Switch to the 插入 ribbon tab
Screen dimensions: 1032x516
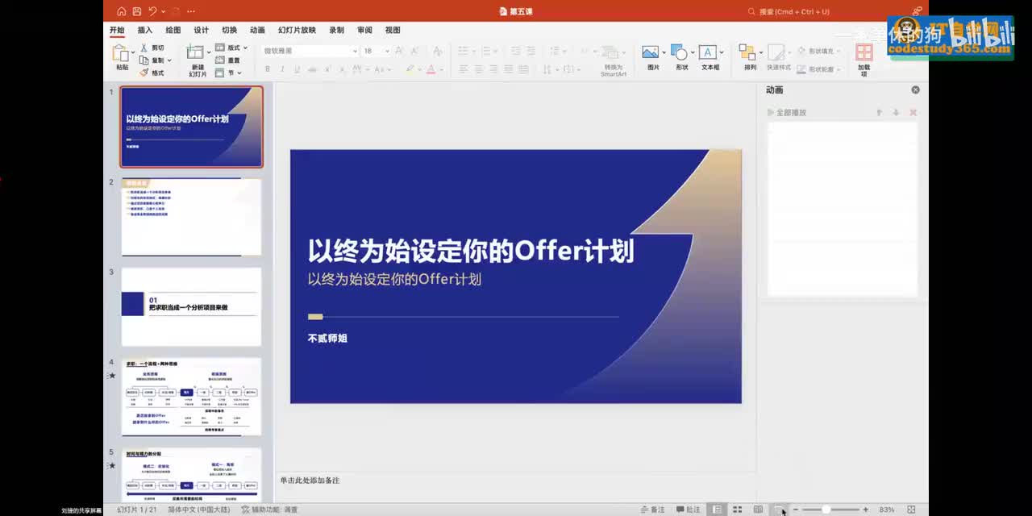(145, 30)
